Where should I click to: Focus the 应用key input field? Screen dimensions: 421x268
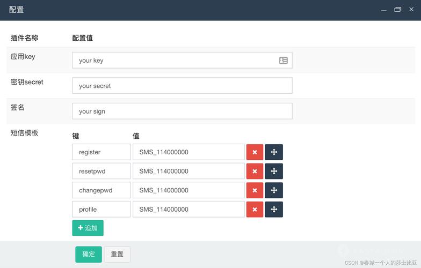(x=183, y=60)
